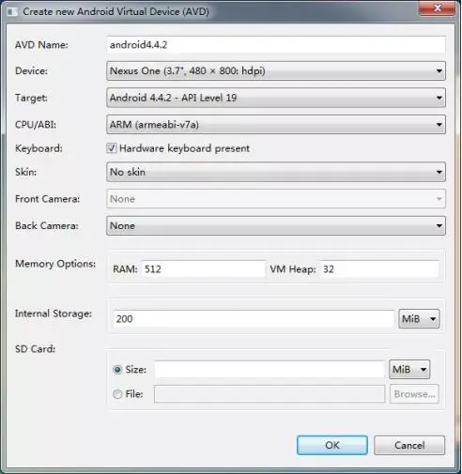Open the Internal Storage MiB unit dropdown

(419, 319)
